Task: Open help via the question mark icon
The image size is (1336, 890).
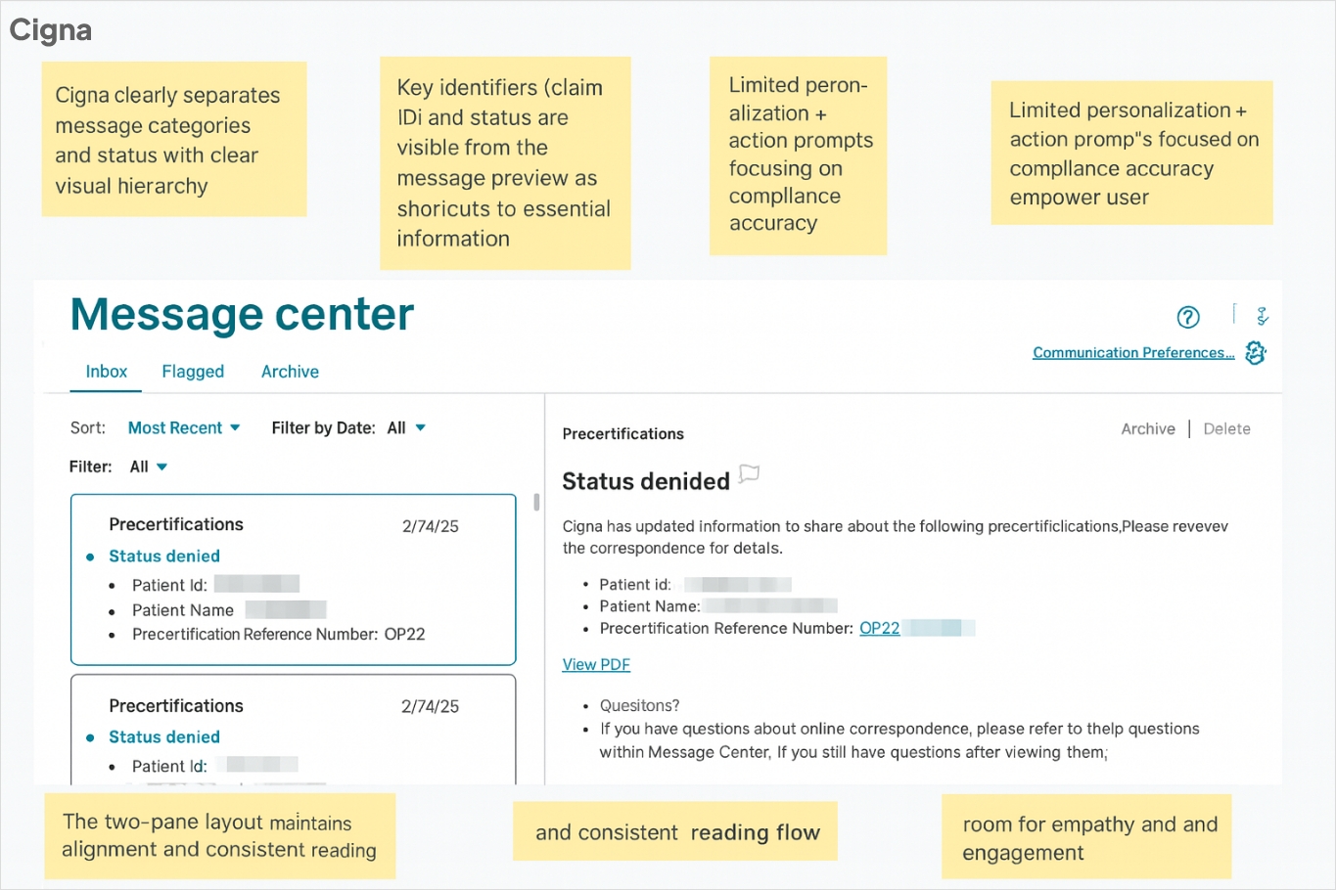Action: 1187,317
